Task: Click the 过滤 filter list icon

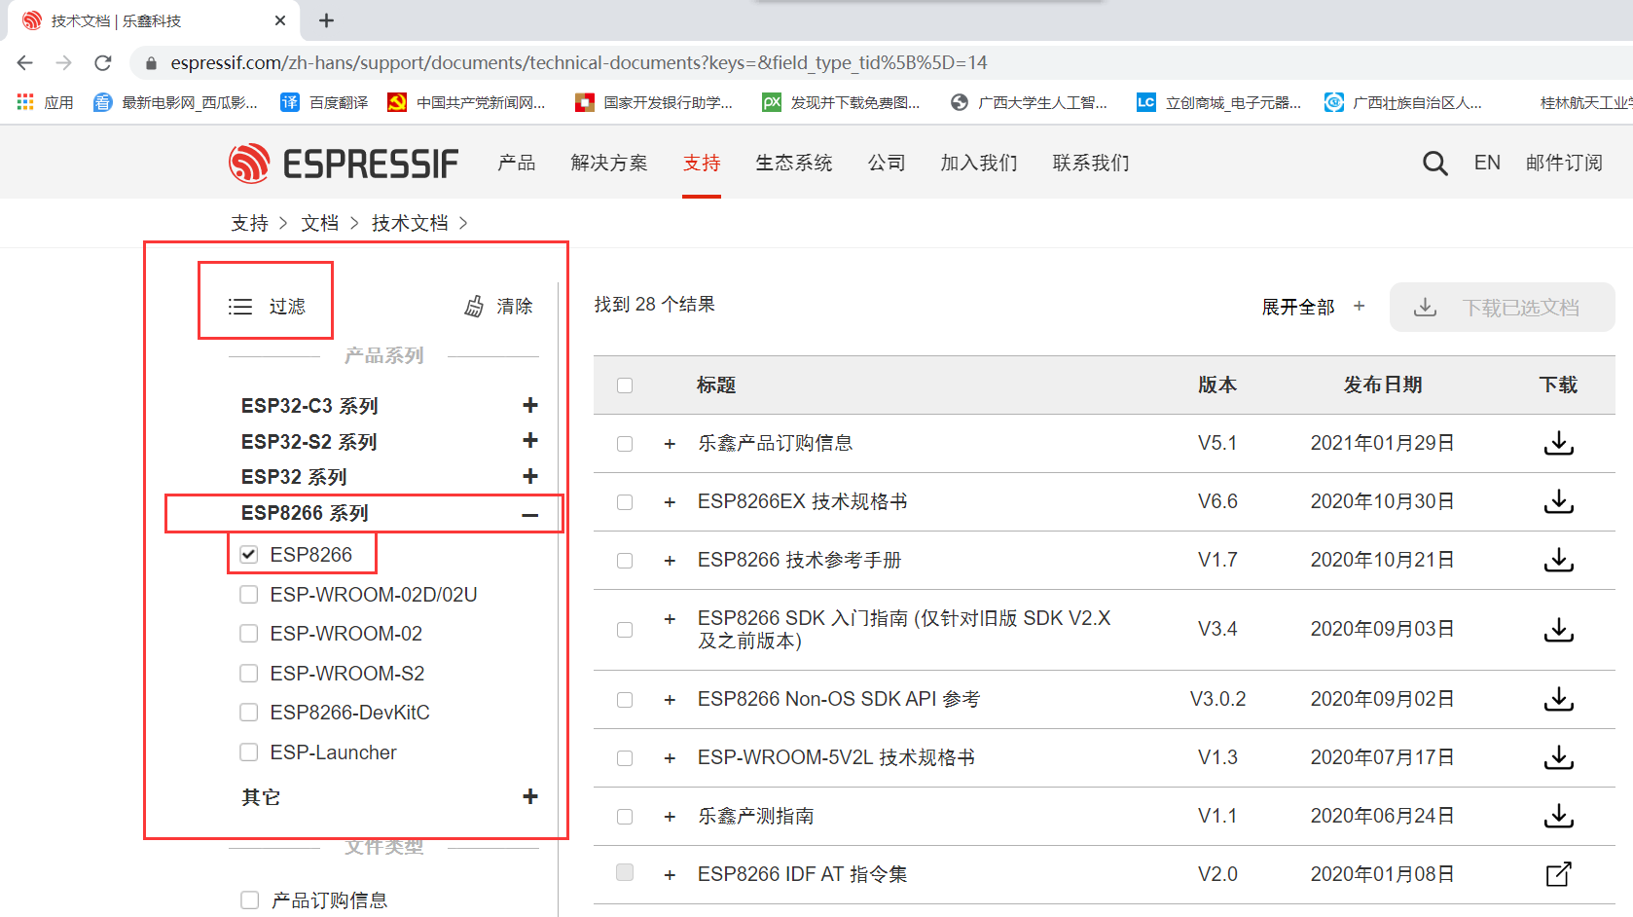Action: click(240, 307)
